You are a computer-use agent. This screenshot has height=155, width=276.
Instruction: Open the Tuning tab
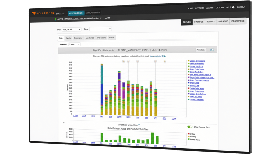click(210, 21)
